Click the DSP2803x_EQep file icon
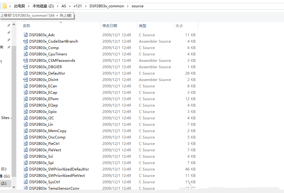Screen dimensions: 284x193 click(26, 105)
